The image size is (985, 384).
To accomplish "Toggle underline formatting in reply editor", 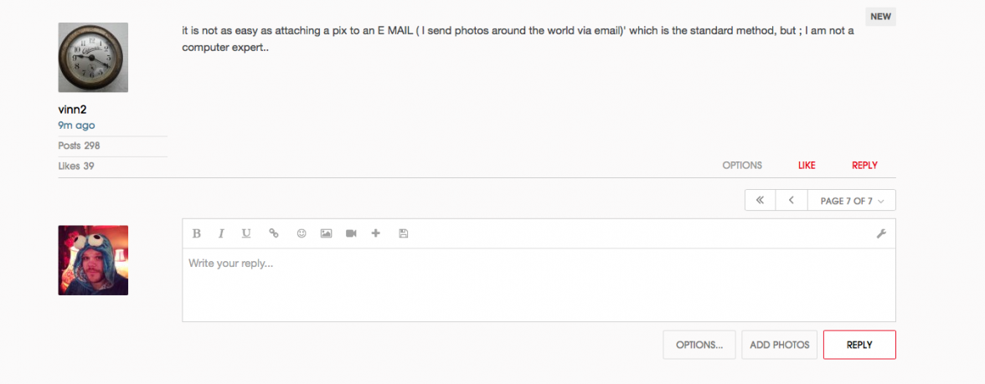I will (x=246, y=233).
